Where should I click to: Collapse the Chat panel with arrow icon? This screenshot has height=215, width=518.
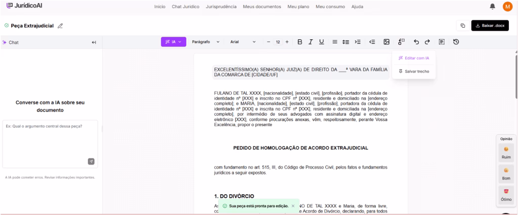pos(94,42)
